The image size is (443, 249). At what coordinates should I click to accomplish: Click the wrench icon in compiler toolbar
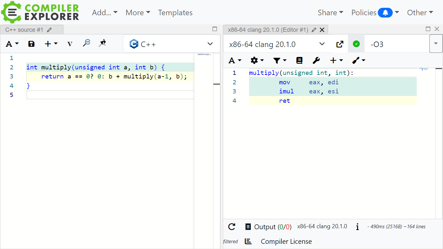point(316,60)
